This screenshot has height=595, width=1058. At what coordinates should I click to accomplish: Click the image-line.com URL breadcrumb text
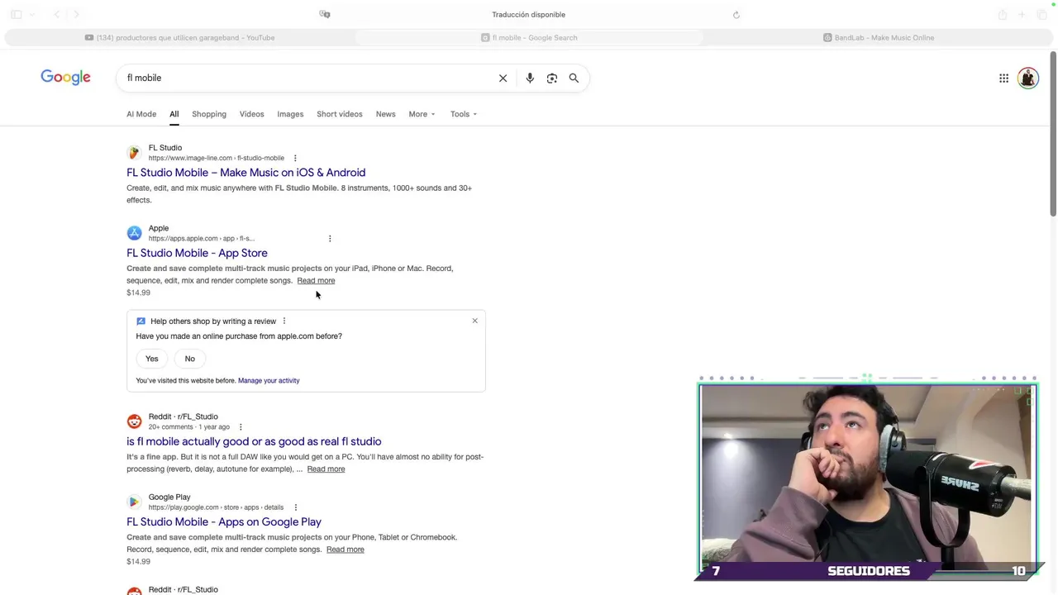pos(217,158)
